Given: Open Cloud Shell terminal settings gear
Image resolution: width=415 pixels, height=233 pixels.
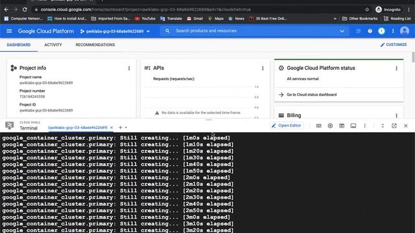Looking at the screenshot, I should click(330, 126).
